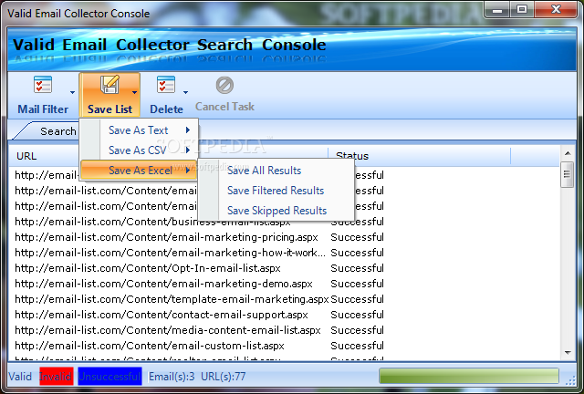Click the Mail Filter label
Image resolution: width=584 pixels, height=394 pixels.
[x=43, y=109]
